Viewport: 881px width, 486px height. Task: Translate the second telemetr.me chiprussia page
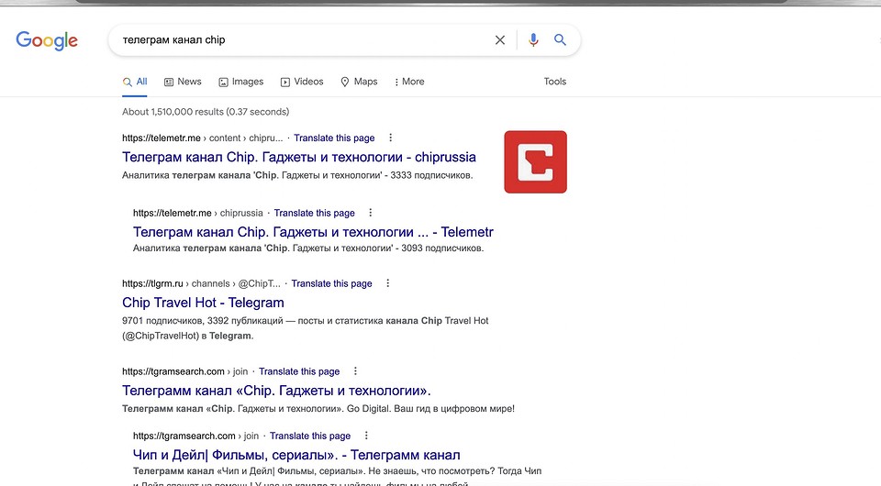pos(315,214)
